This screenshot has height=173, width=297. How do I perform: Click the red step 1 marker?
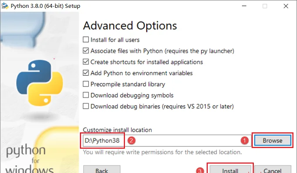pyautogui.click(x=245, y=140)
